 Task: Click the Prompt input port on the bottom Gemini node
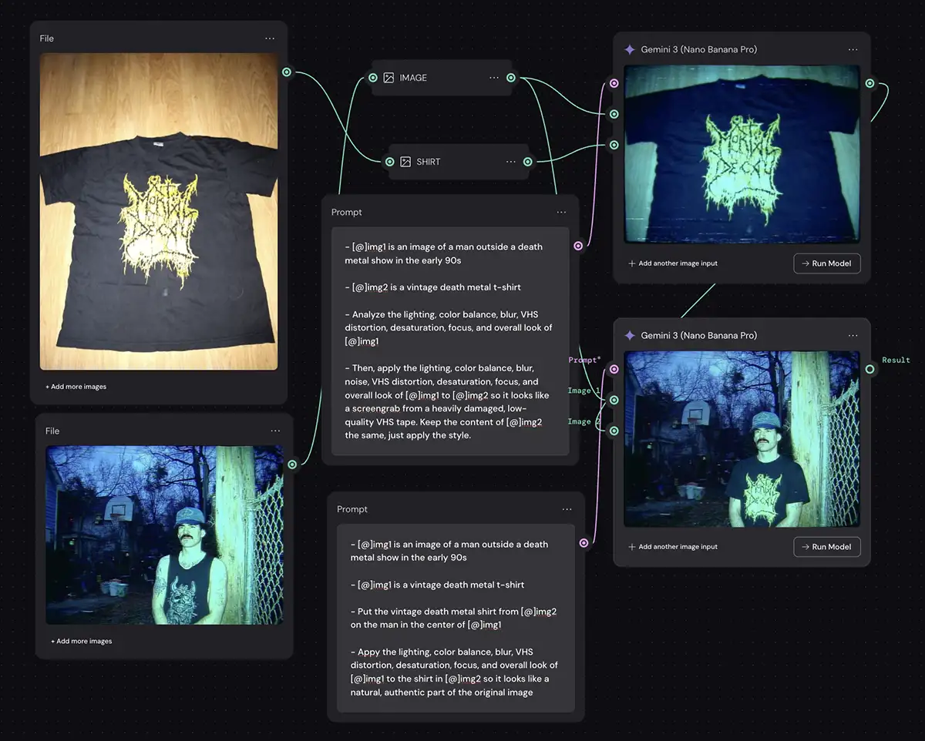click(x=614, y=369)
